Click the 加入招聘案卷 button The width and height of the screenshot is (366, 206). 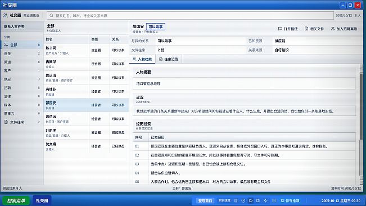344,29
